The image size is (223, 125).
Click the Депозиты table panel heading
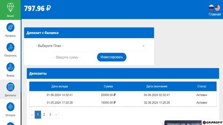click(x=38, y=74)
